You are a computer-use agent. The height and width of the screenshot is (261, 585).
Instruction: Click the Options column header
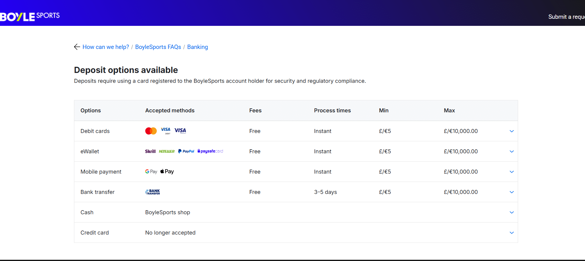point(91,110)
